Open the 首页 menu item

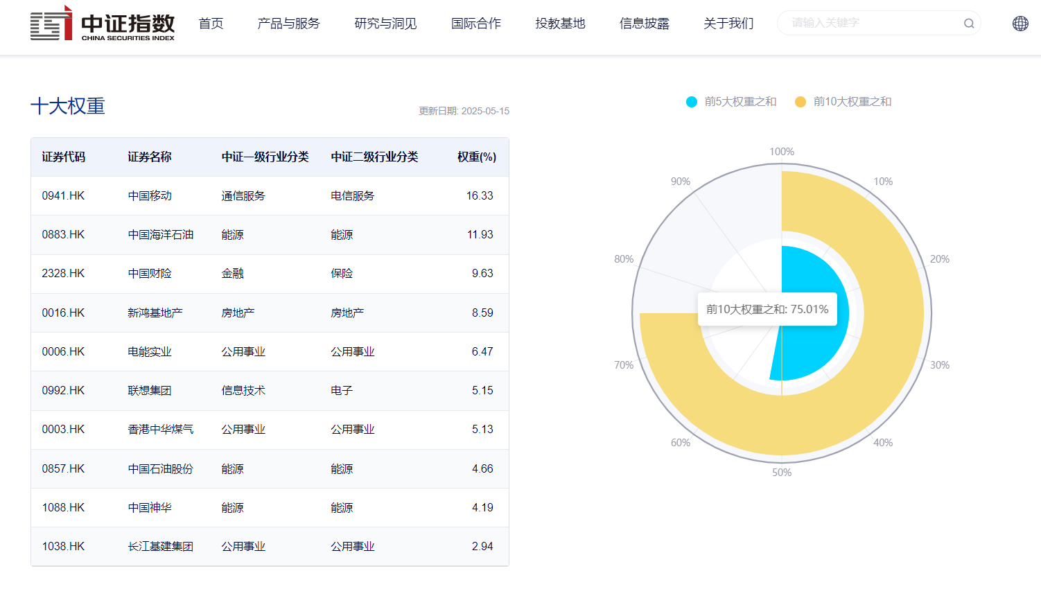pos(211,23)
